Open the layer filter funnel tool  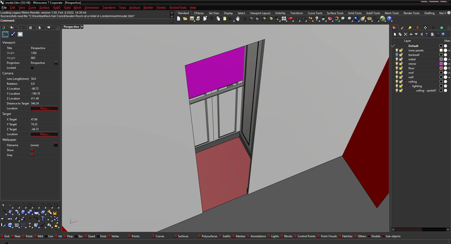point(427,34)
